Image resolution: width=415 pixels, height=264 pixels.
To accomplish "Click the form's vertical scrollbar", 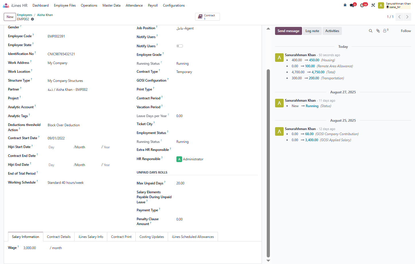I will (268, 163).
